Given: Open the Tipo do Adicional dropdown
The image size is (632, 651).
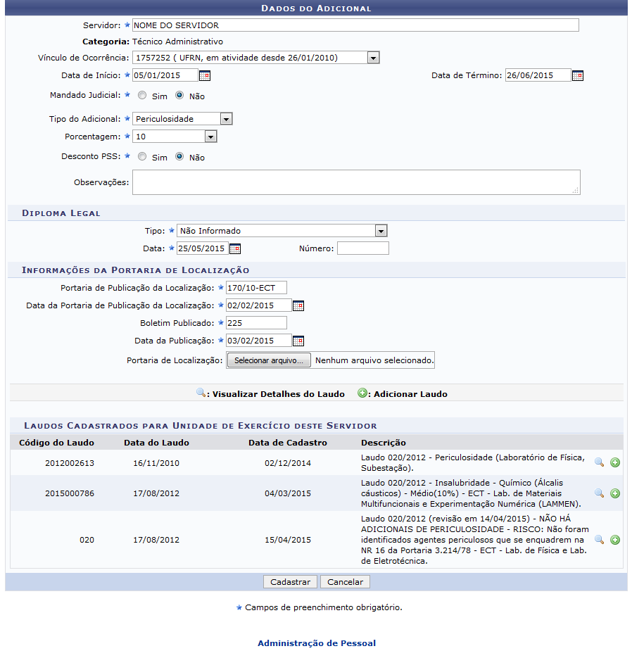Looking at the screenshot, I should pos(225,119).
